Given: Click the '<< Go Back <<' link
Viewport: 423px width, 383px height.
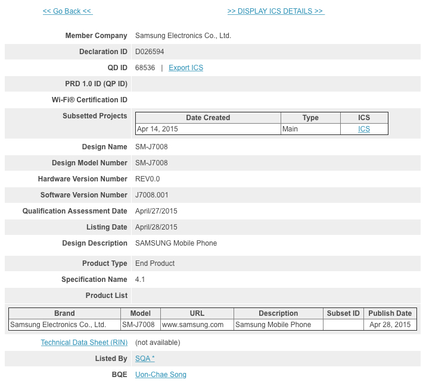Looking at the screenshot, I should click(68, 11).
